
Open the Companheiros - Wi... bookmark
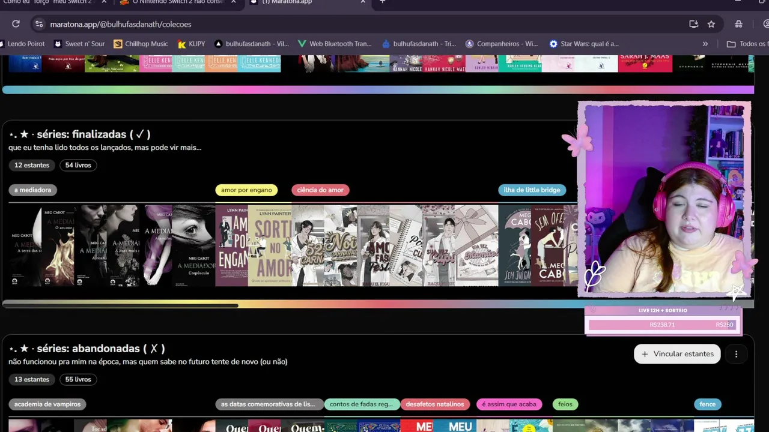point(502,44)
